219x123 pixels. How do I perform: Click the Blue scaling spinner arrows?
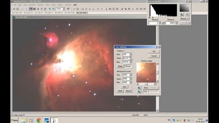tap(130, 62)
